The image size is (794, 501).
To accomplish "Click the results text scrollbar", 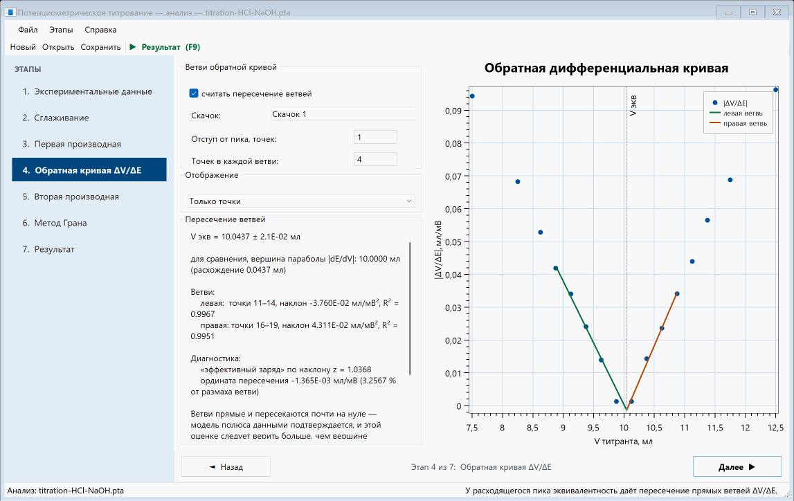I will click(410, 309).
